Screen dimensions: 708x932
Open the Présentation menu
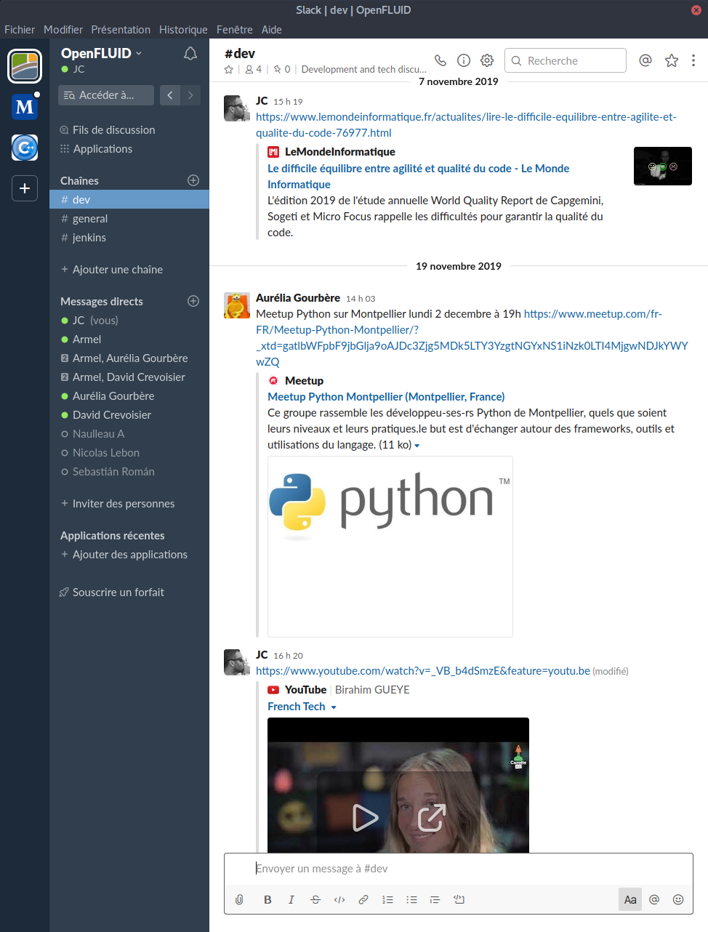(x=121, y=30)
